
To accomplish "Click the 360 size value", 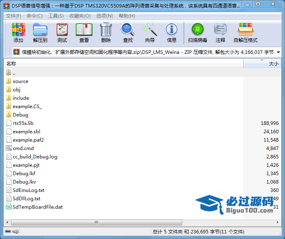I will (275, 190).
